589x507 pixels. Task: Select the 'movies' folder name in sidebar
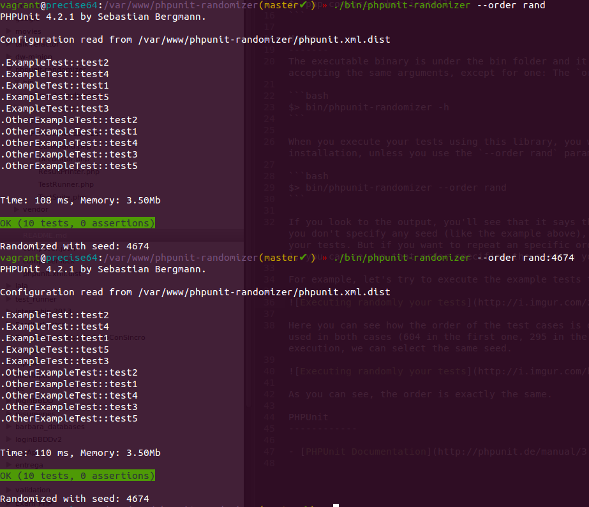pyautogui.click(x=28, y=31)
